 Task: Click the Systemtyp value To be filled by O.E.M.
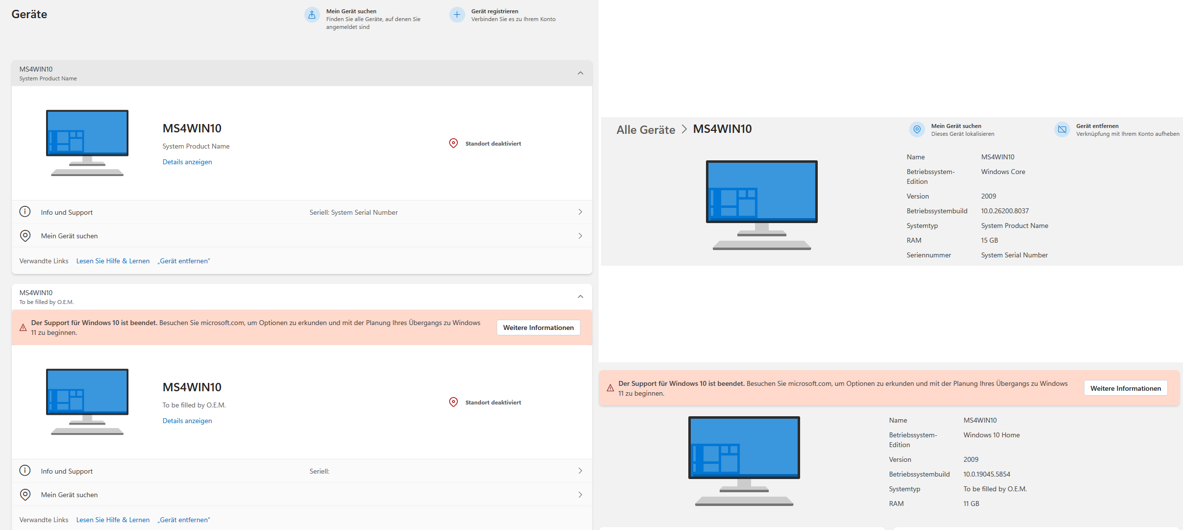[x=995, y=489]
